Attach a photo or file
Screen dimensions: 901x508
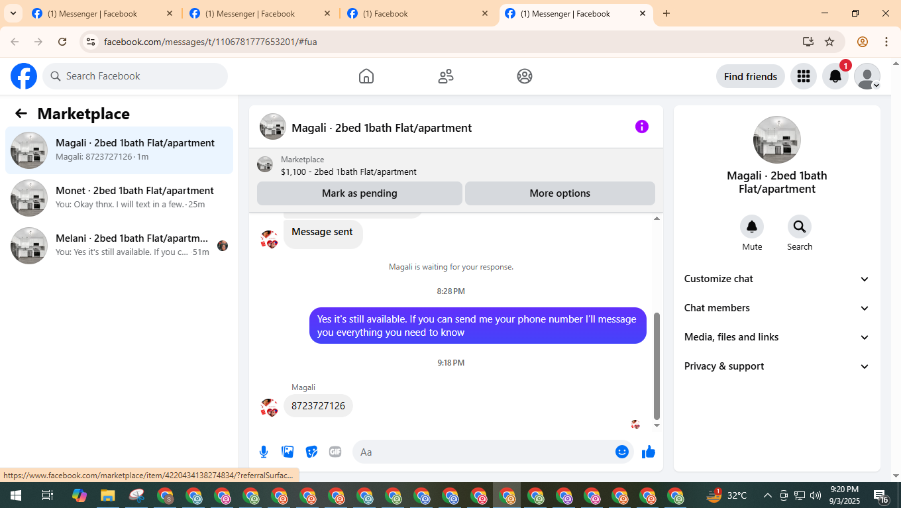(x=288, y=452)
